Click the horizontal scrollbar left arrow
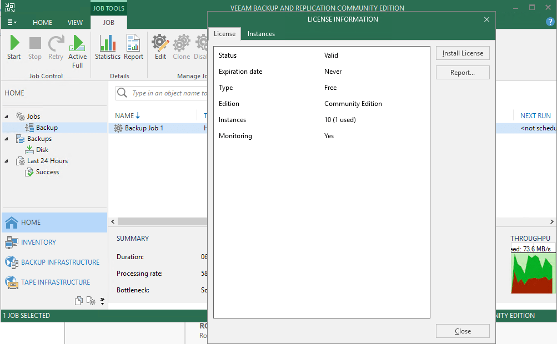This screenshot has height=344, width=557. [x=113, y=221]
